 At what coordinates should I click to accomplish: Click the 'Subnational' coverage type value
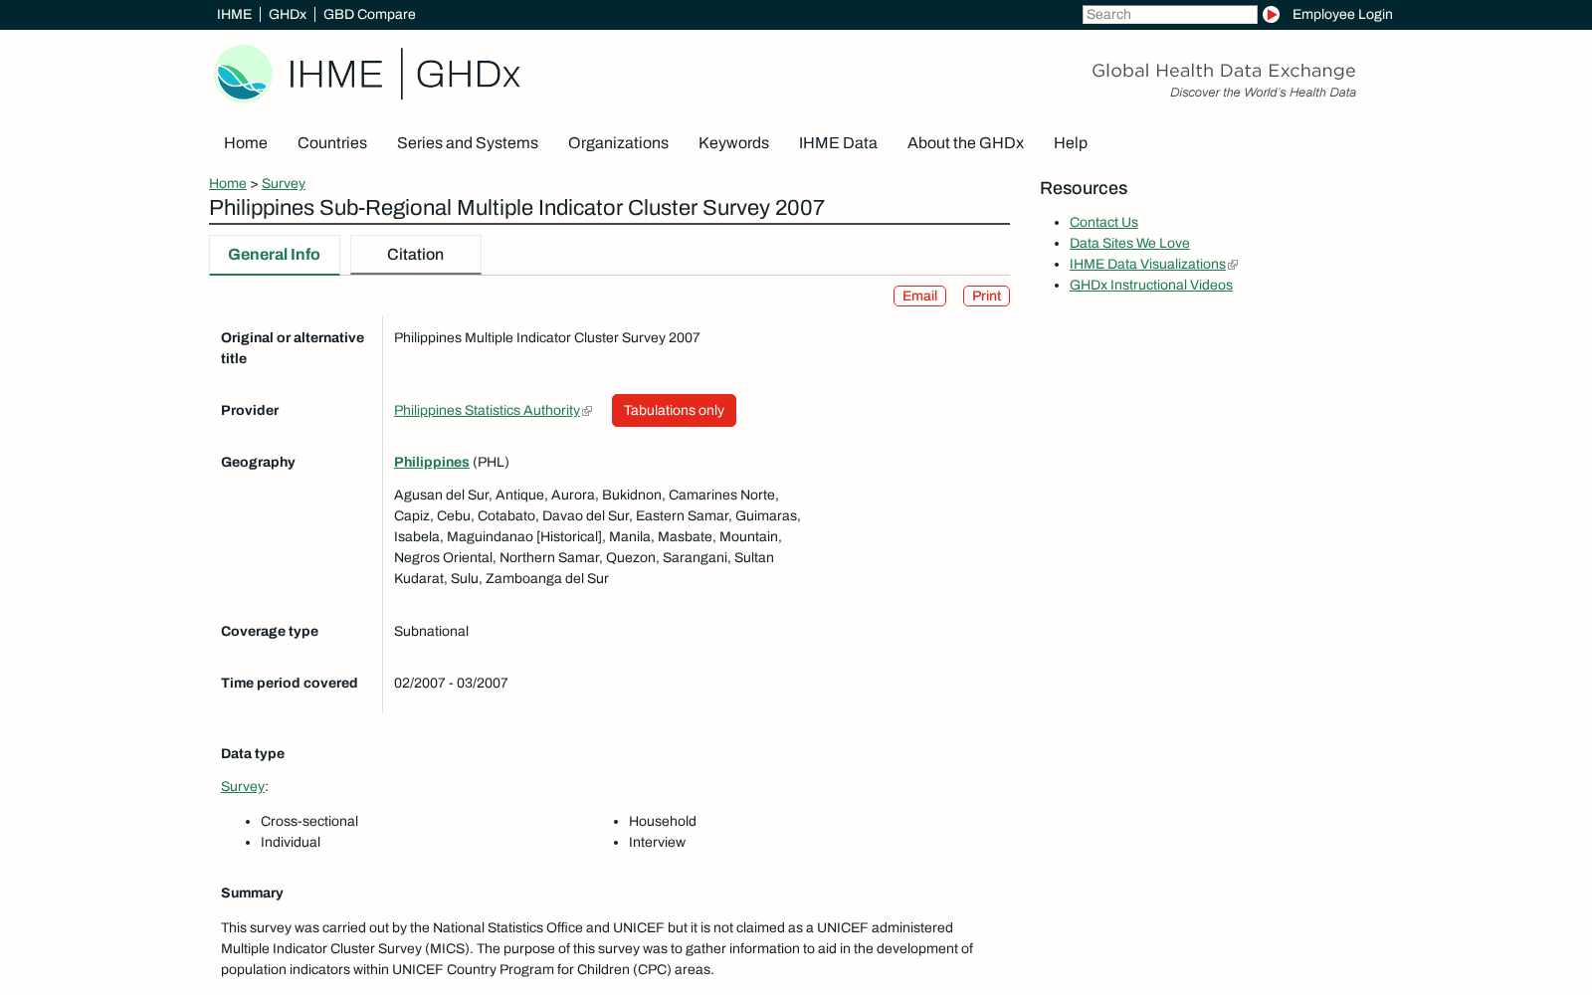(431, 632)
